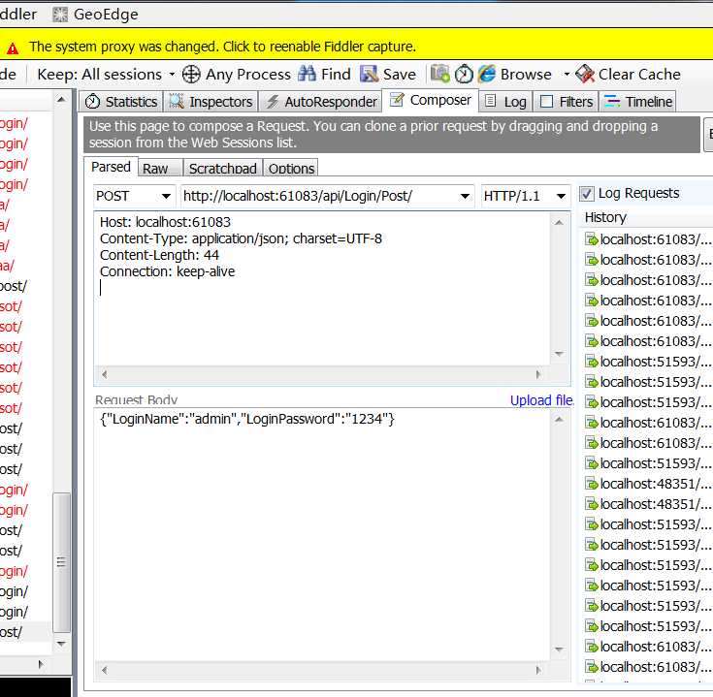This screenshot has width=713, height=697.
Task: Click the Upload file link
Action: (541, 400)
